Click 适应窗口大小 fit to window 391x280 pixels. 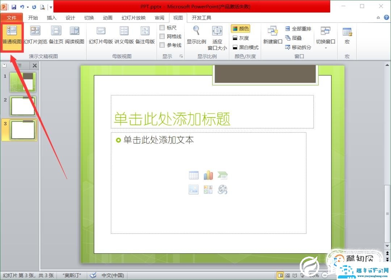pyautogui.click(x=217, y=37)
